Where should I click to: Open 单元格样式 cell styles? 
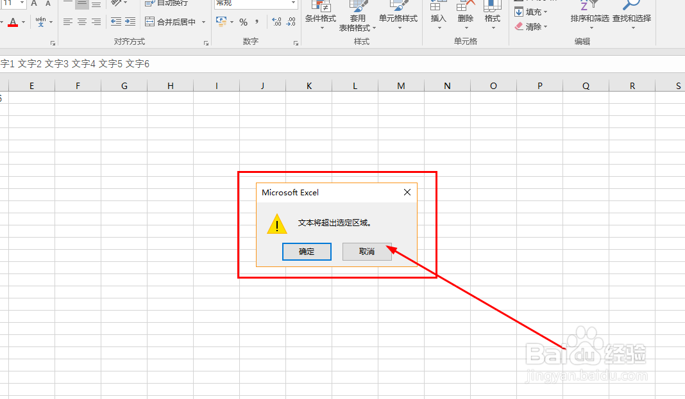coord(398,16)
